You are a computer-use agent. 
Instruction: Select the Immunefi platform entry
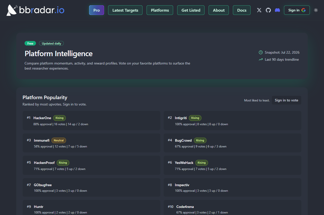[x=91, y=143]
